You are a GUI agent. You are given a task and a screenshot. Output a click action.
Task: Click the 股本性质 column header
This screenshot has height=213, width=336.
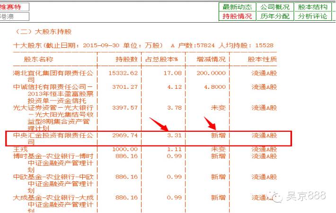(x=262, y=59)
